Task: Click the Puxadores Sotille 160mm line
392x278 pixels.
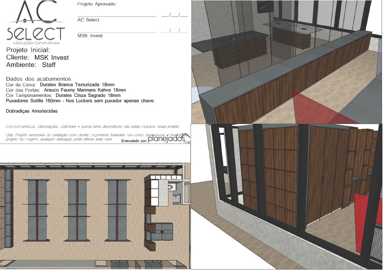Action: (80, 101)
